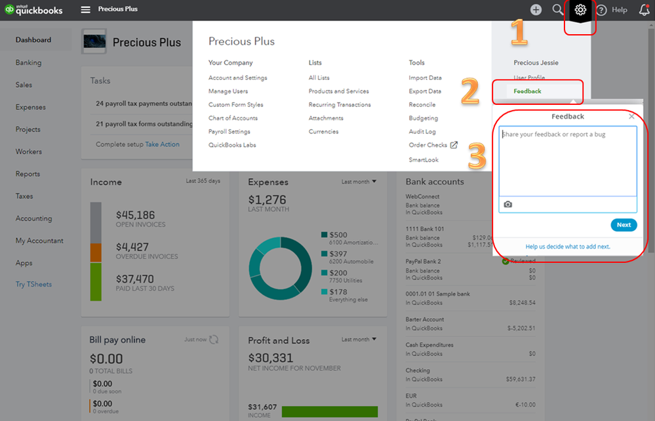Open SmartLook tool

coord(424,159)
